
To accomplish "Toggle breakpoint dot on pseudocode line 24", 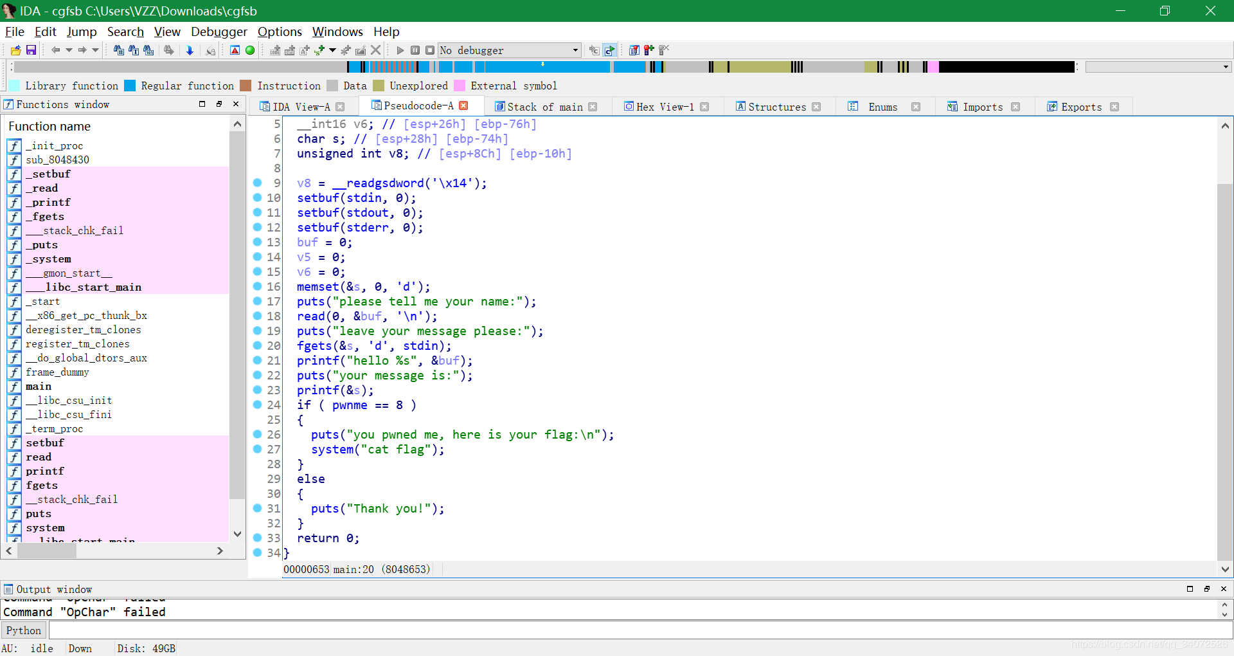I will (257, 405).
